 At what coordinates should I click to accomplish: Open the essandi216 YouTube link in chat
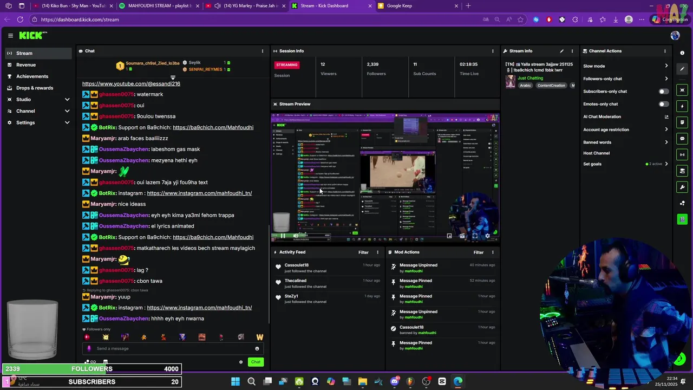pos(131,84)
